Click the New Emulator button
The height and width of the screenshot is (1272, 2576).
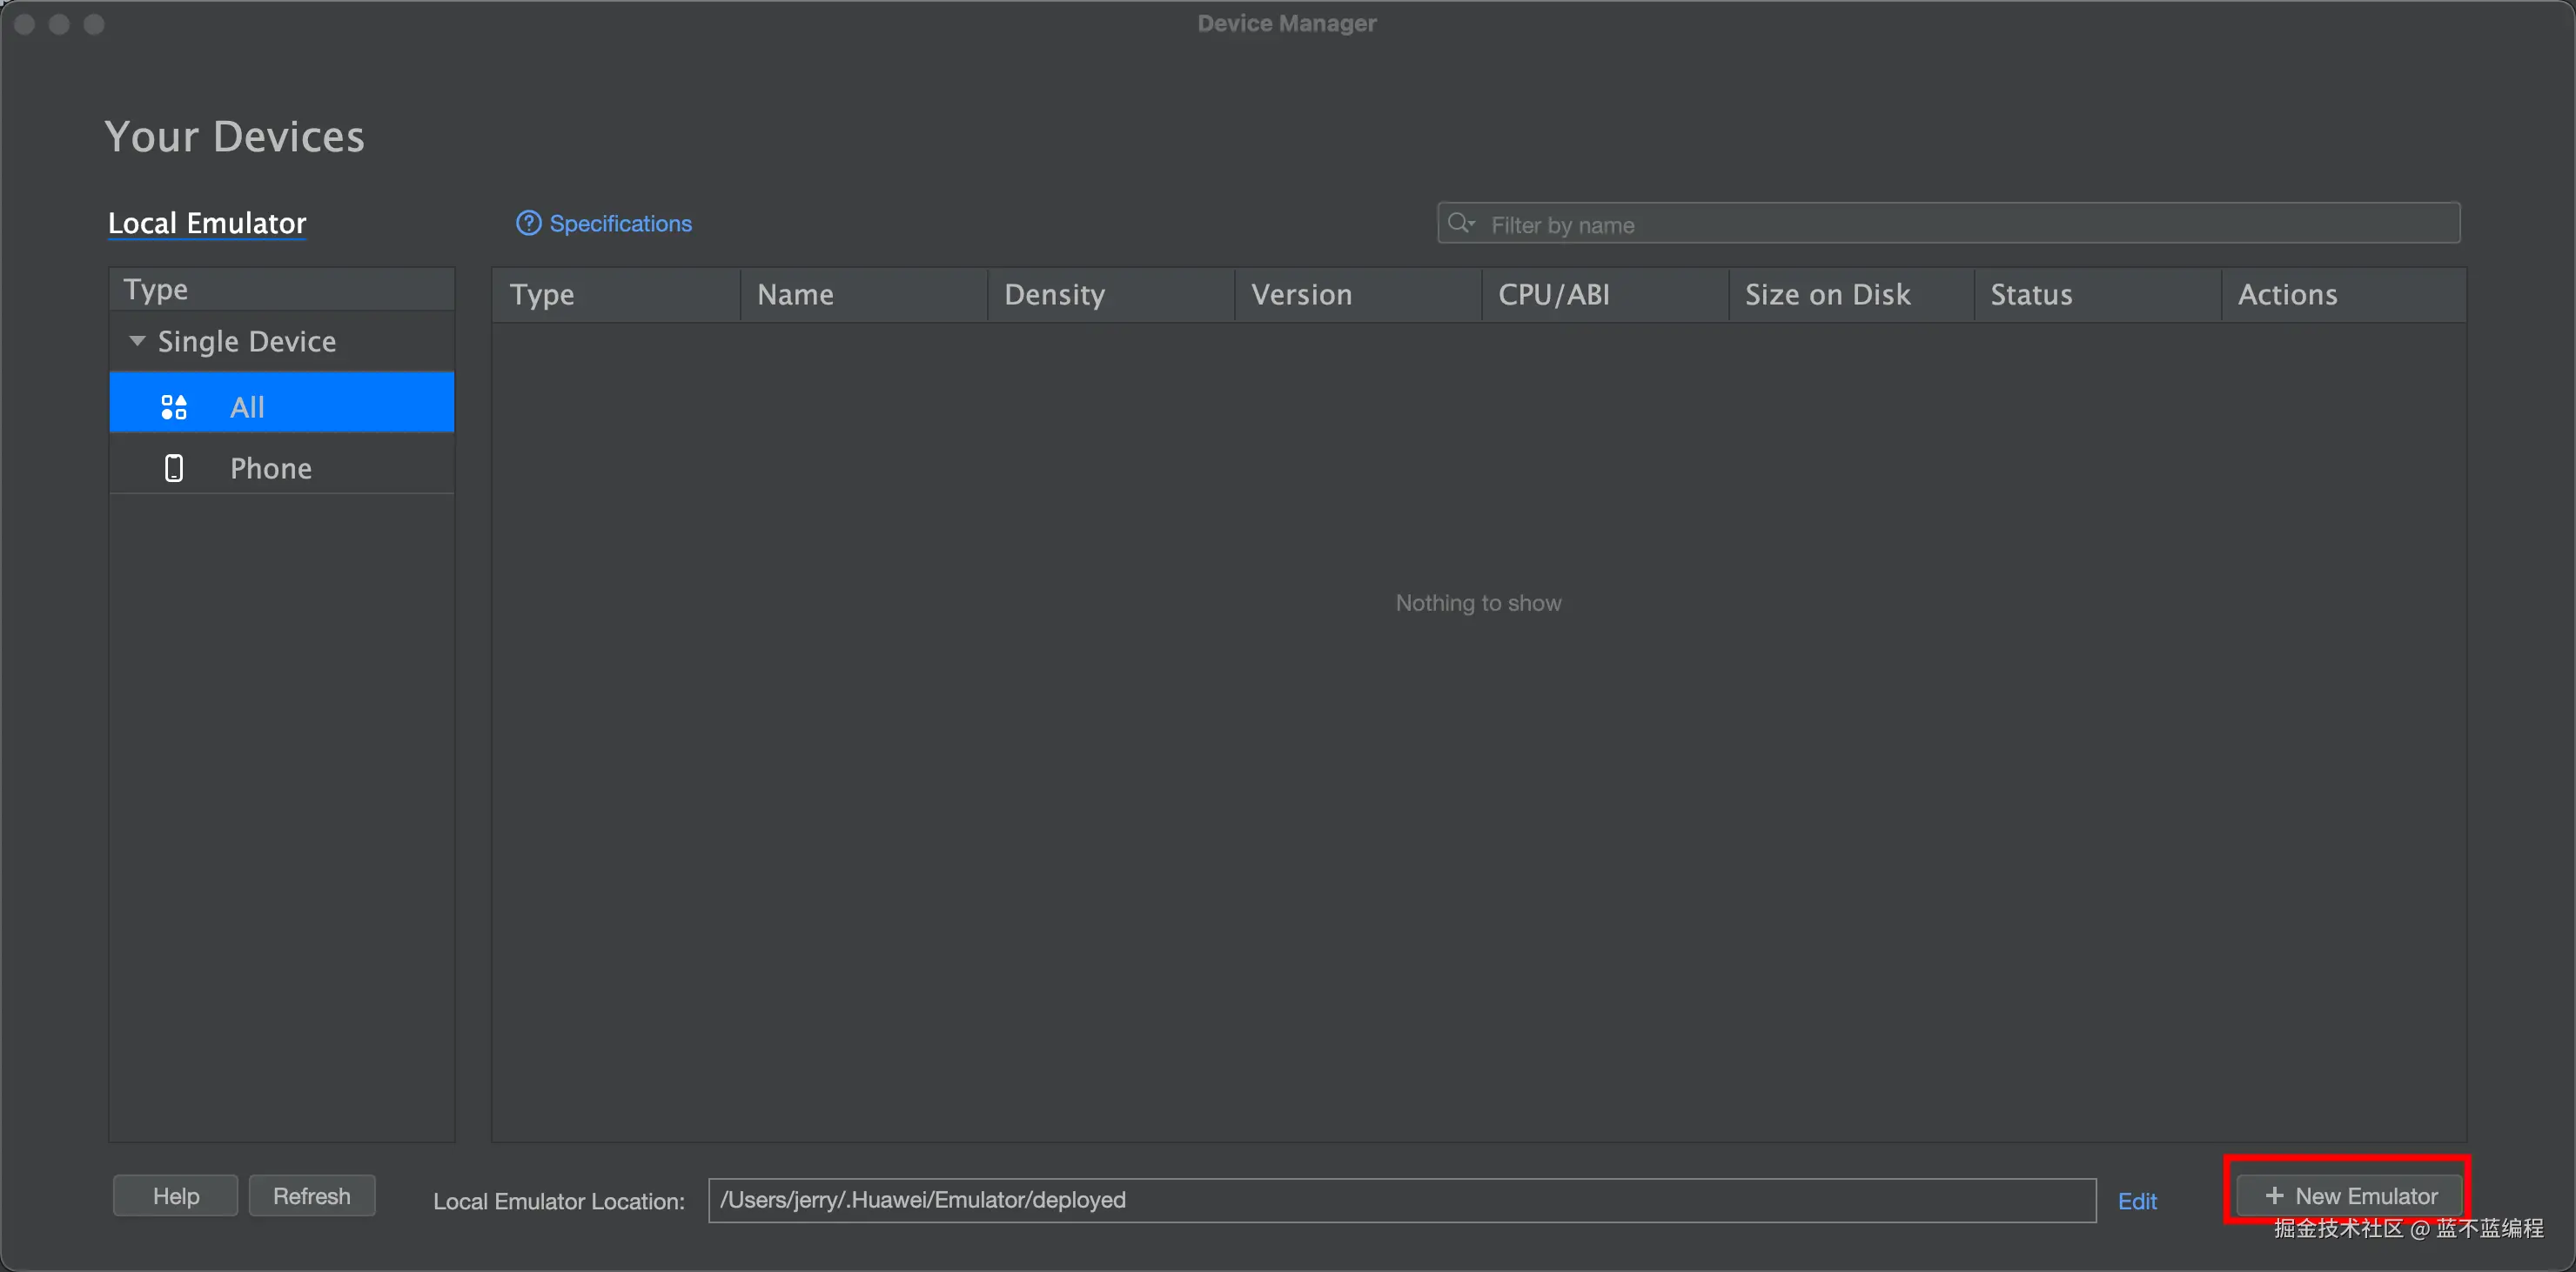click(2350, 1195)
